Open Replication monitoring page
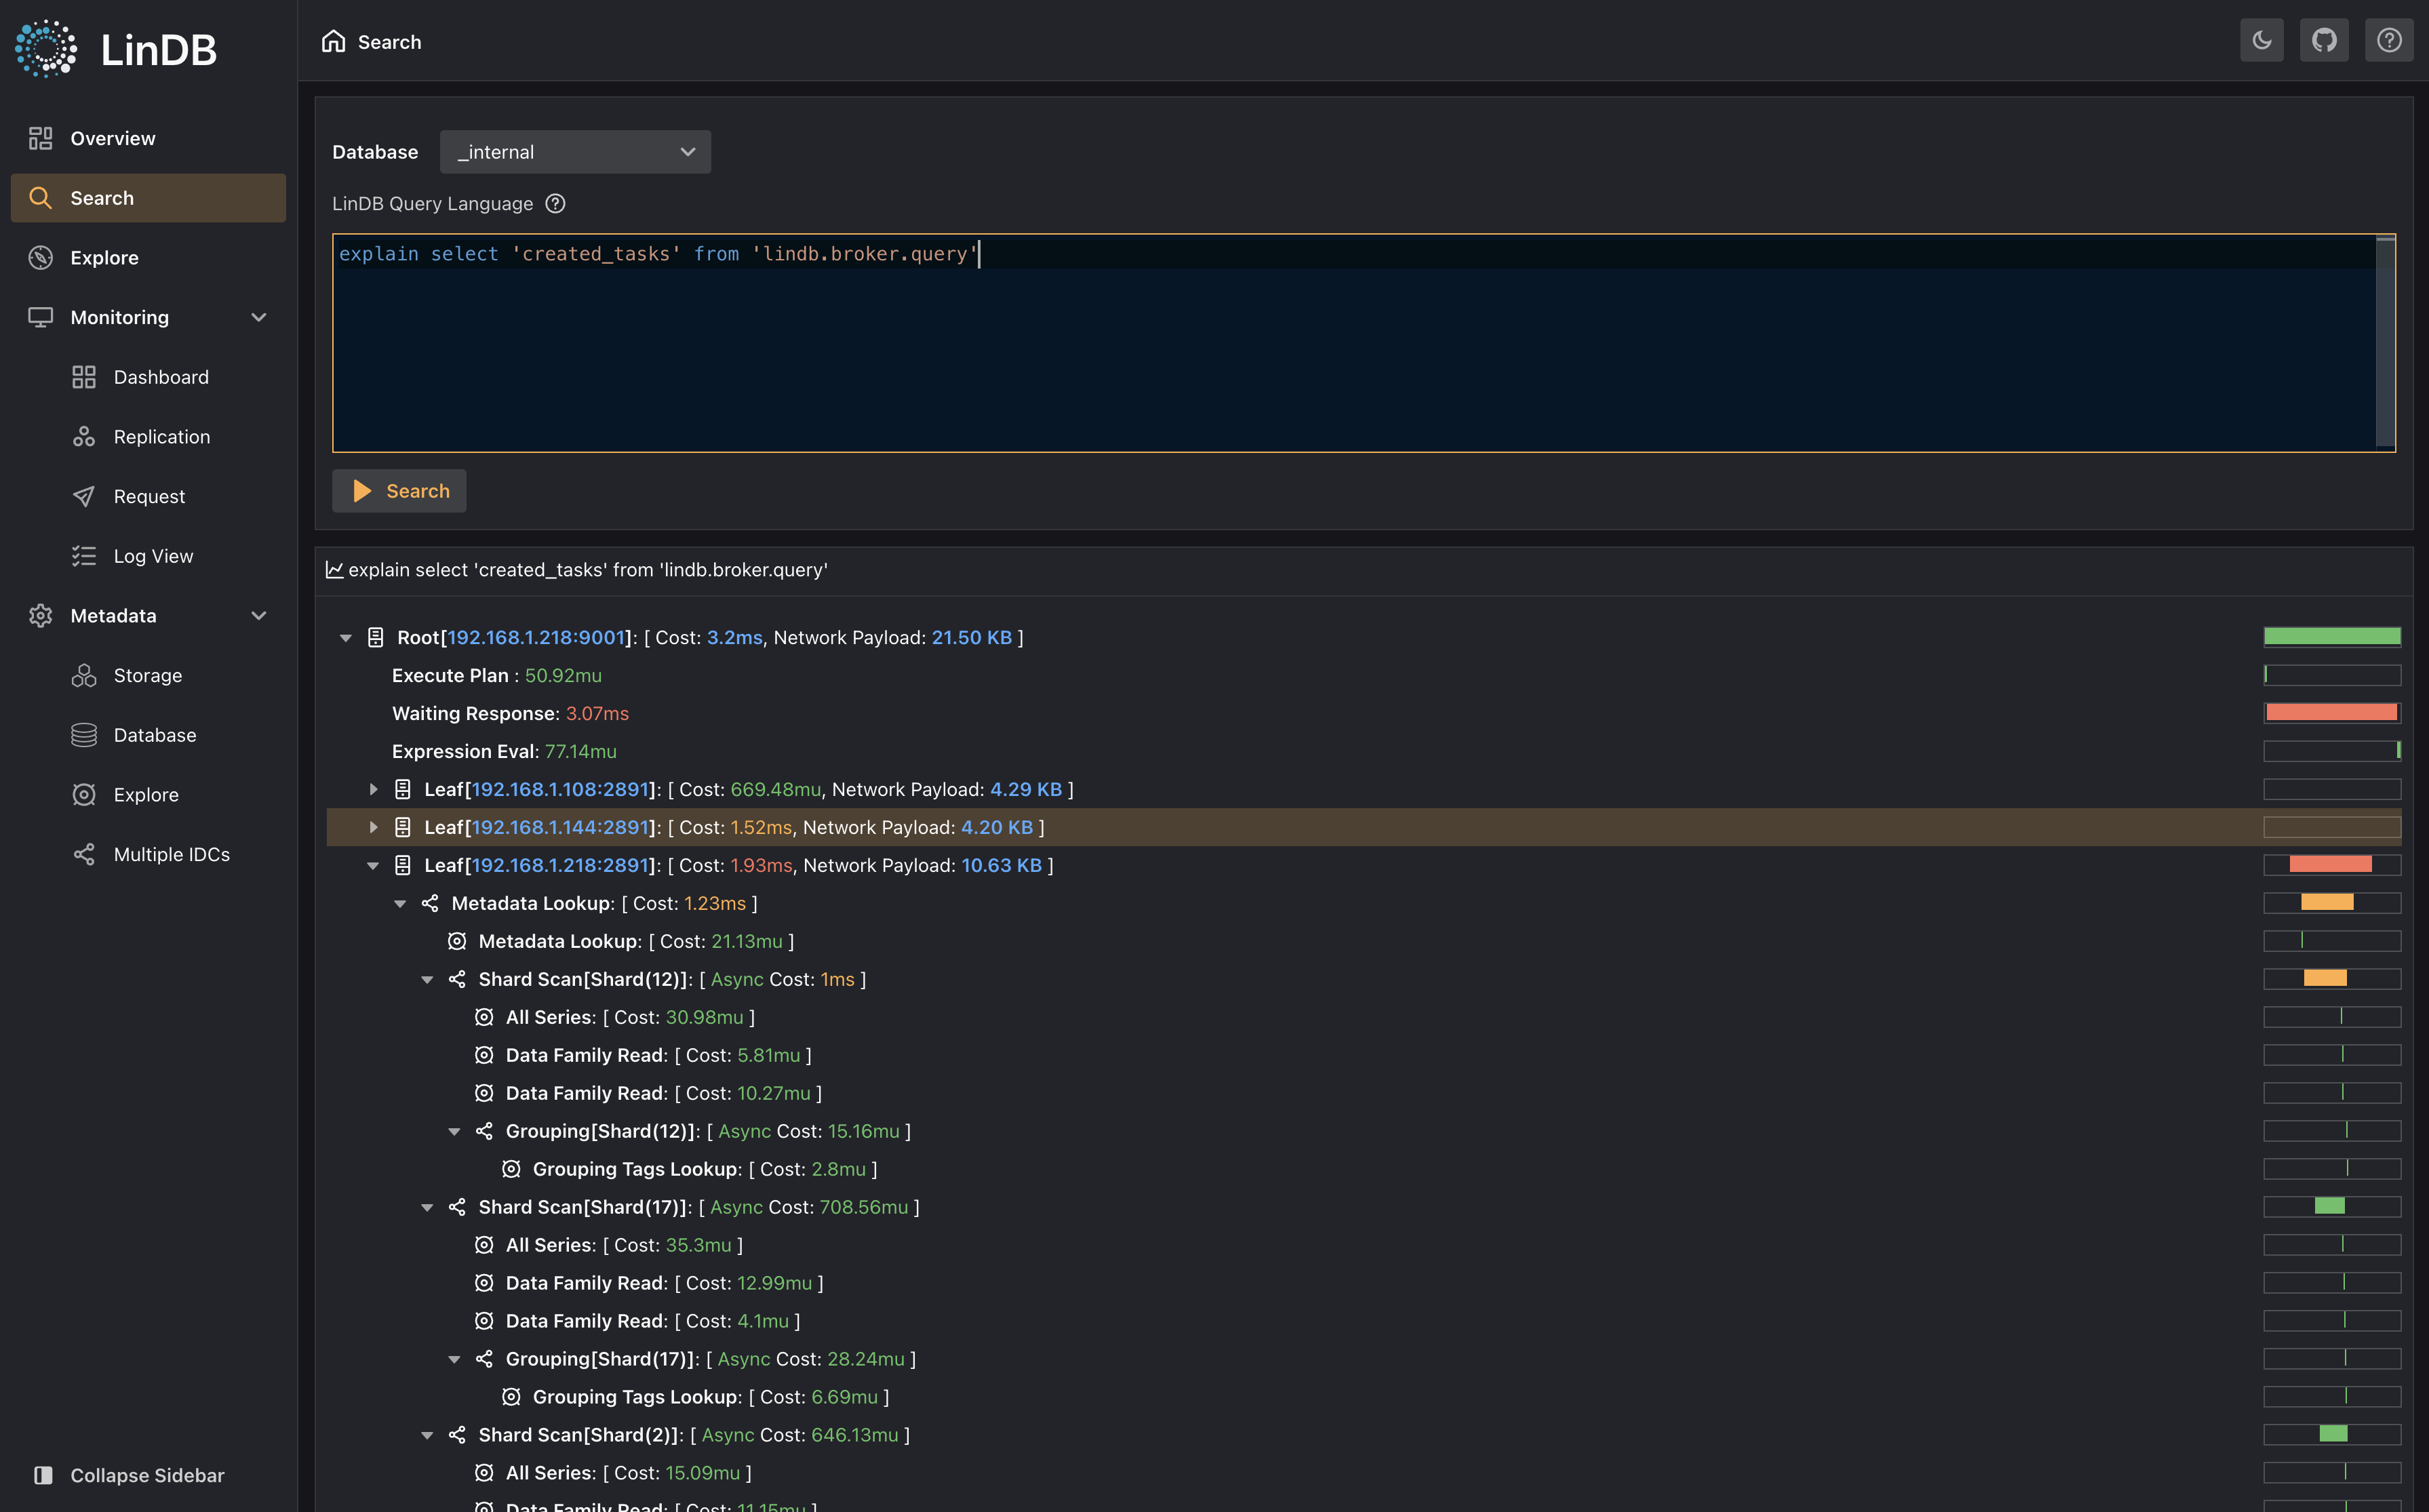 pos(161,437)
